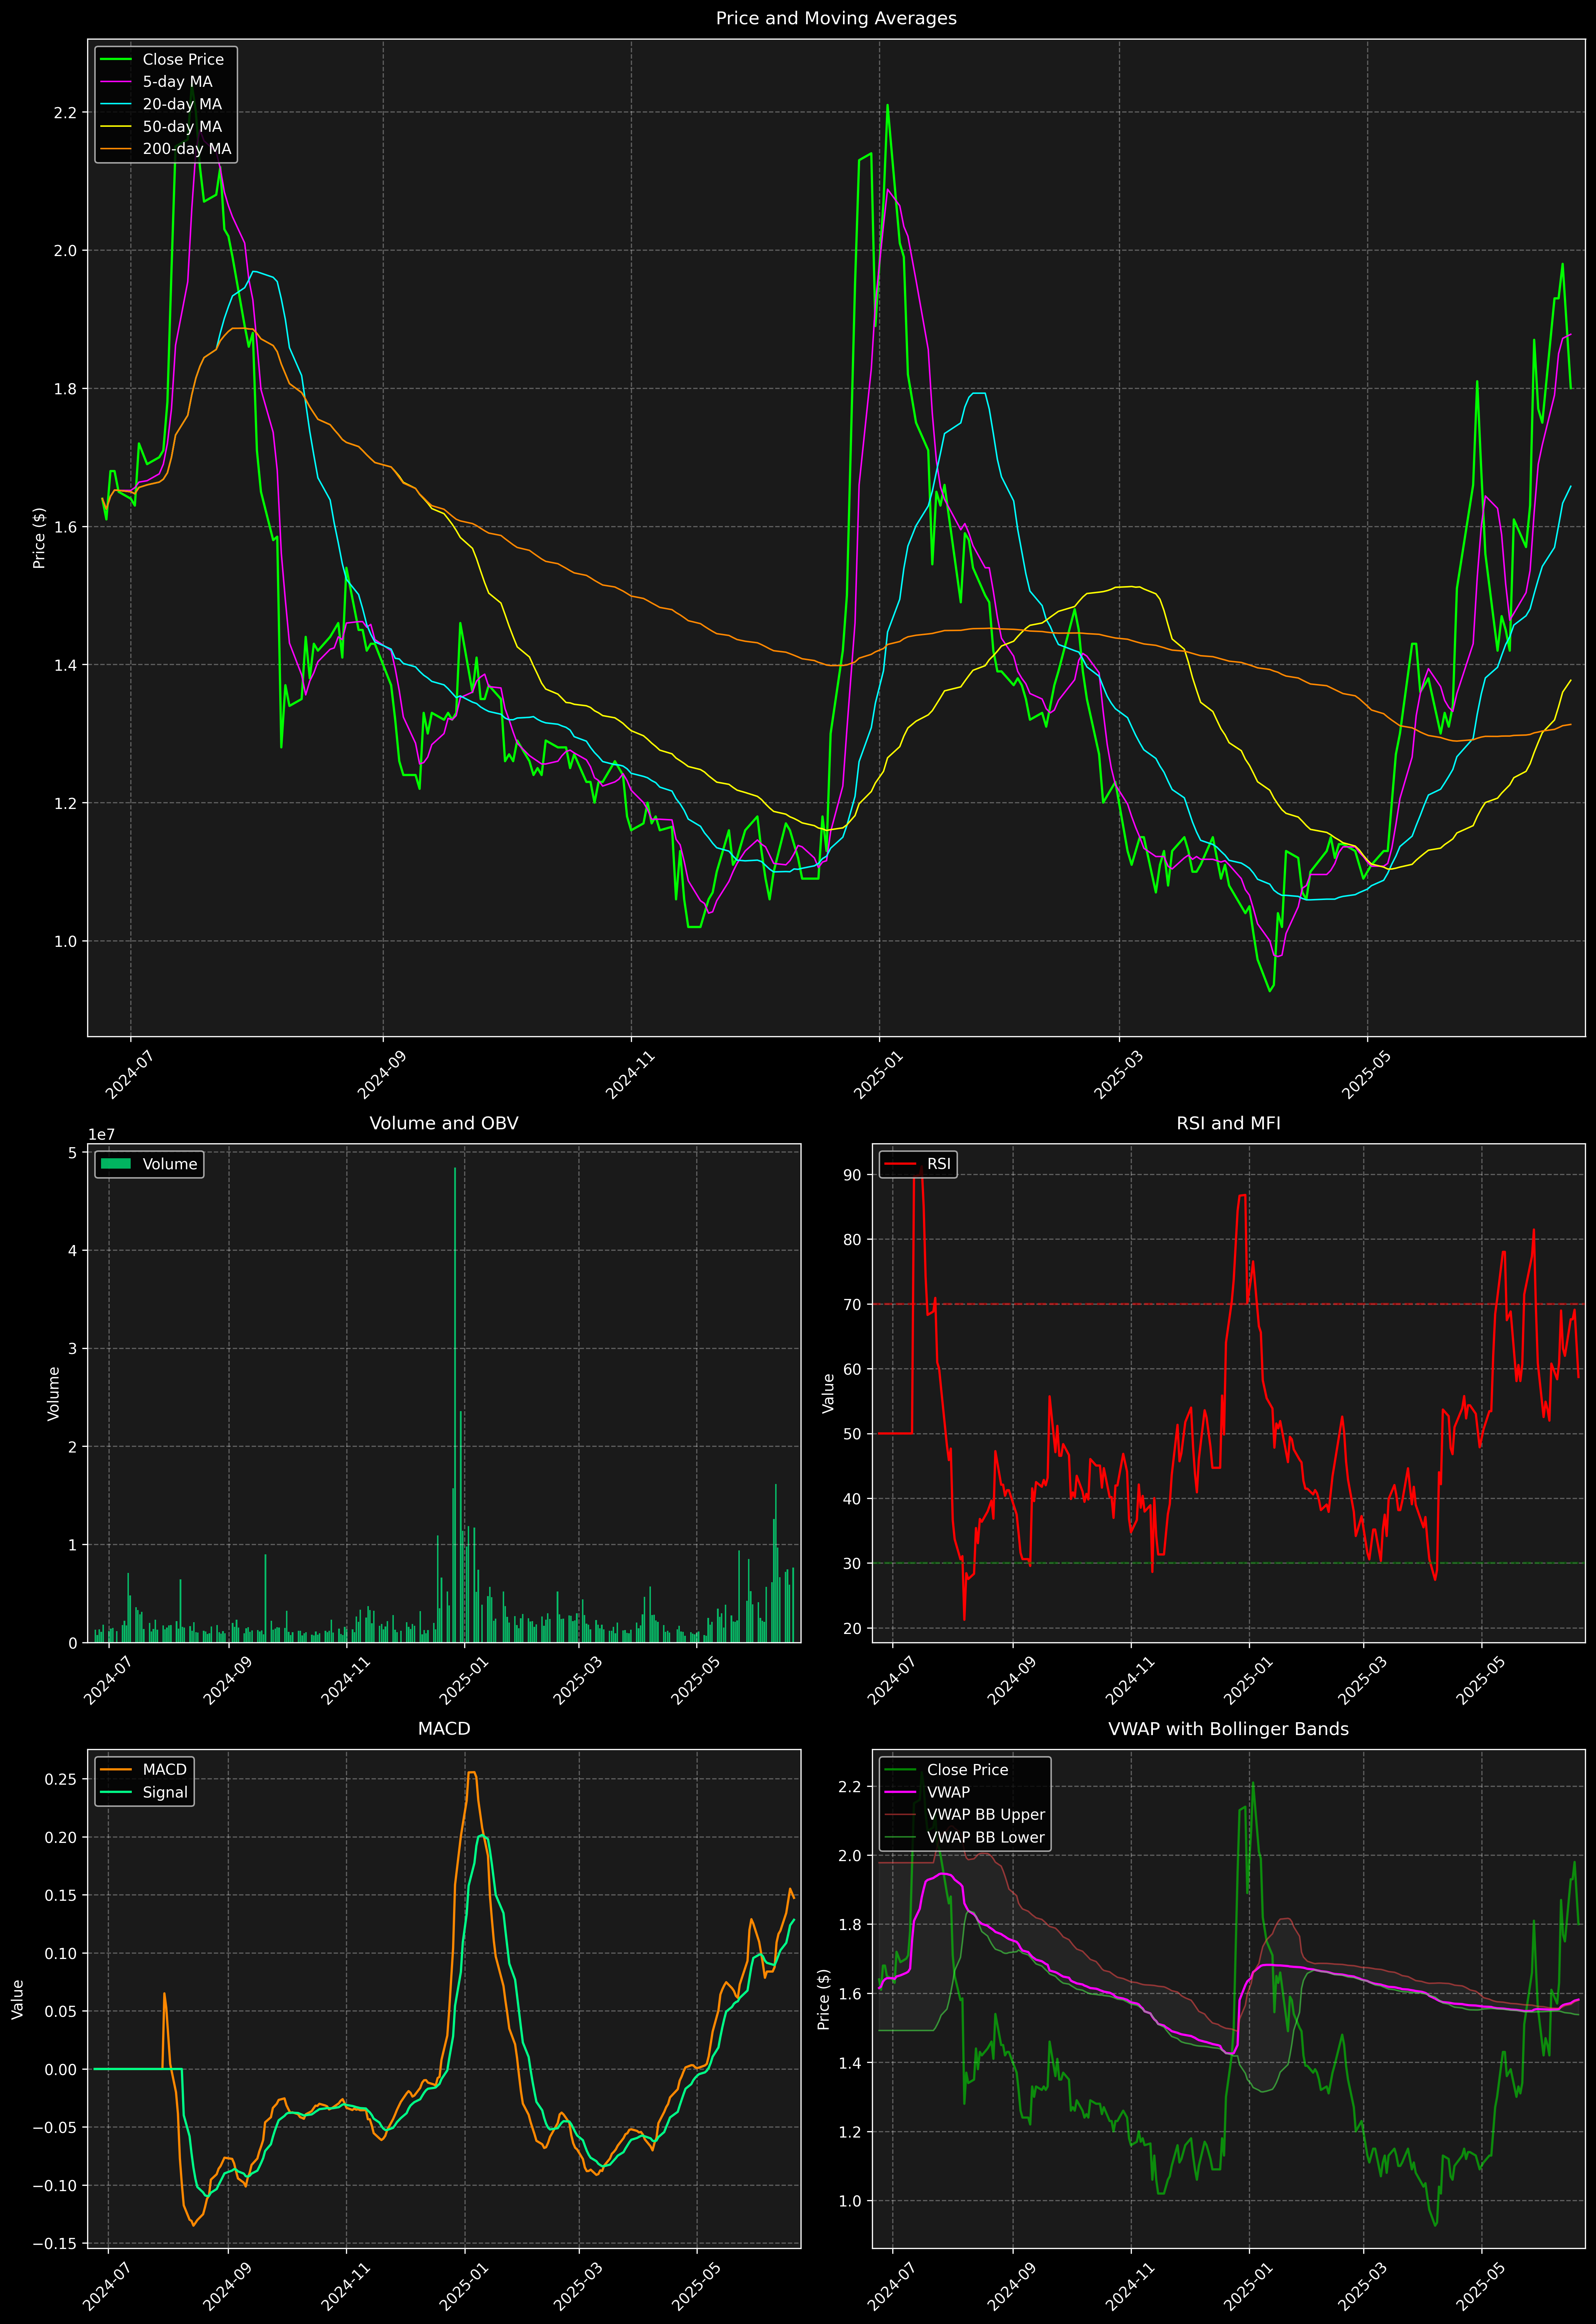Click the green Volume swatch in the volume legend
This screenshot has width=1596, height=2324.
click(116, 1164)
